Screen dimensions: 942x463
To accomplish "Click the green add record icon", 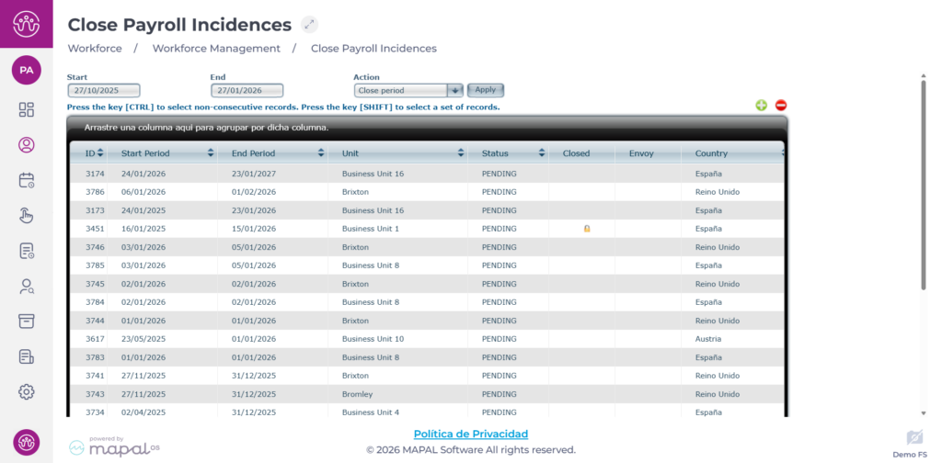I will [x=762, y=106].
